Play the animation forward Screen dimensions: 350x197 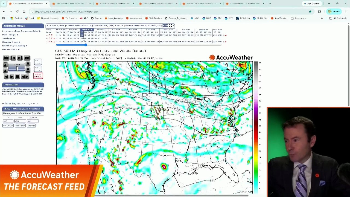[12, 77]
